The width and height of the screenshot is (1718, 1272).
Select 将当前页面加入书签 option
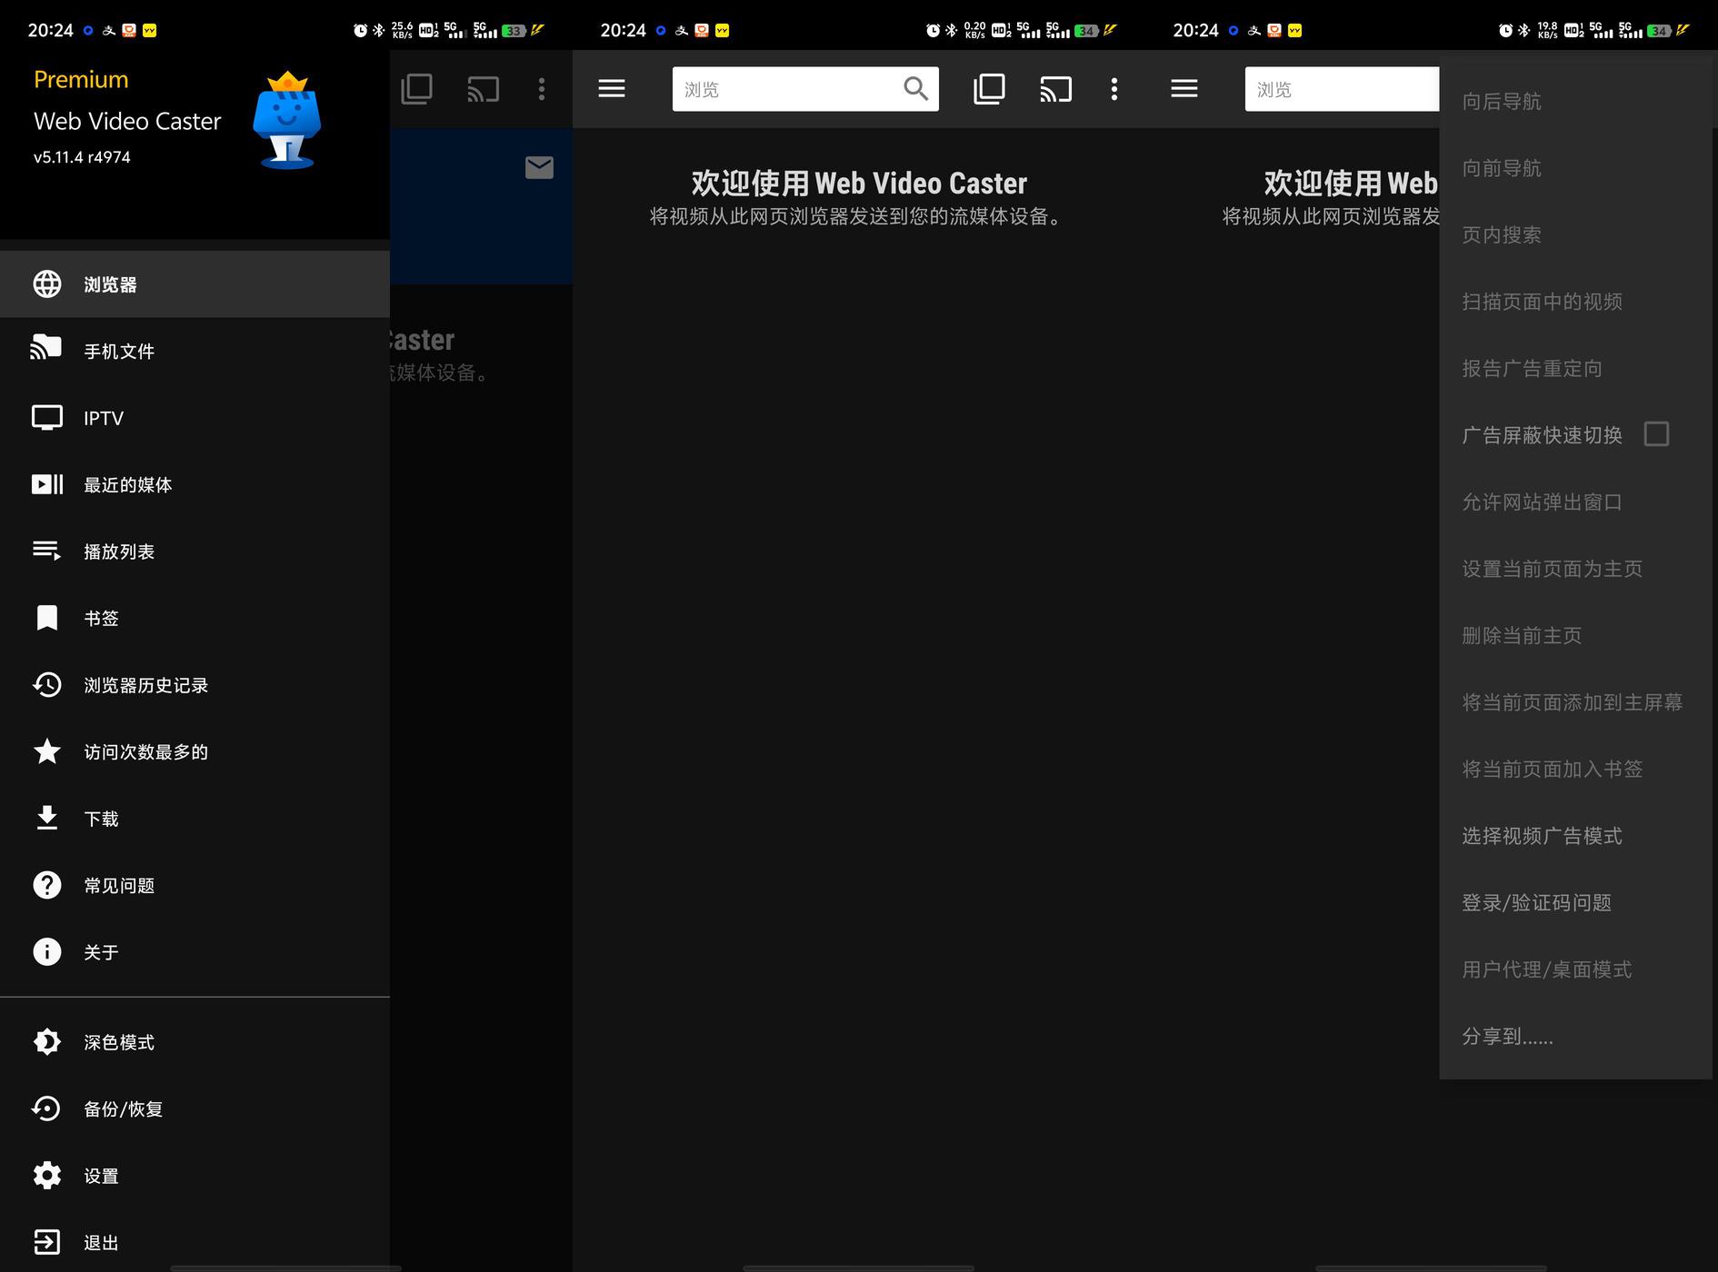(x=1576, y=769)
